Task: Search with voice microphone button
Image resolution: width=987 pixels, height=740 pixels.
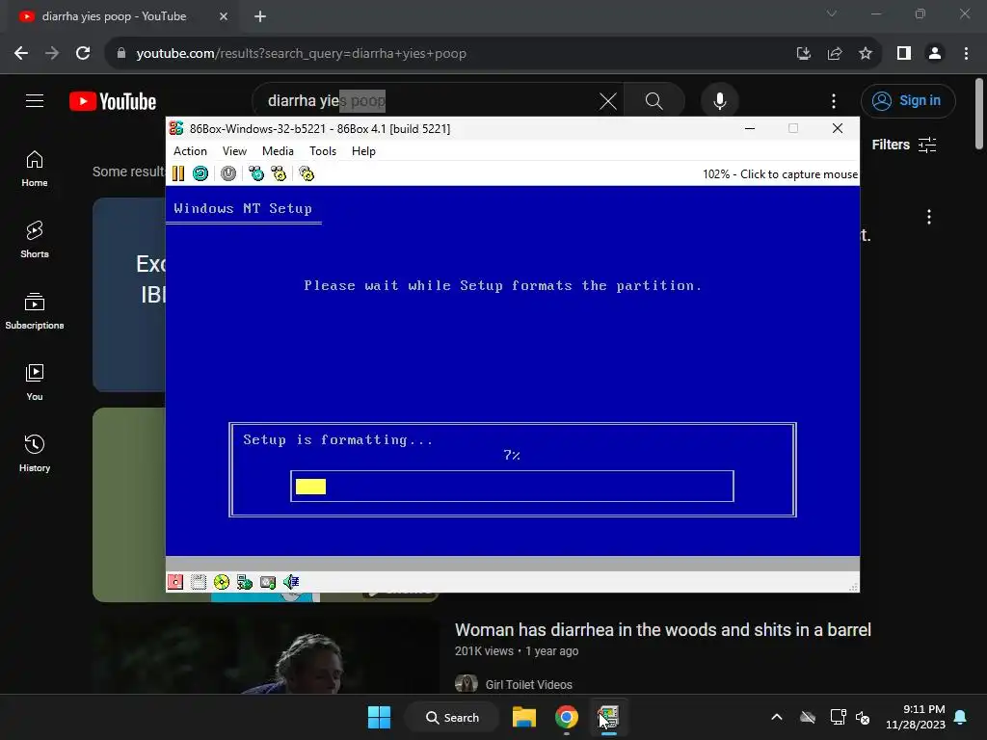Action: point(719,100)
